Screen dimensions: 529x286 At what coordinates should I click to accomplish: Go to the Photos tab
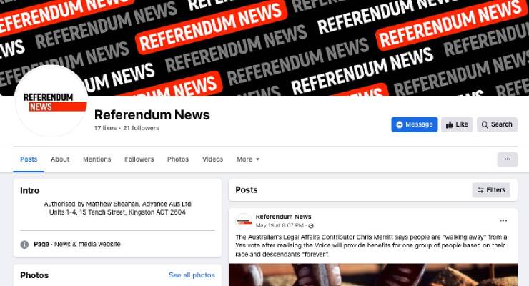(x=178, y=159)
